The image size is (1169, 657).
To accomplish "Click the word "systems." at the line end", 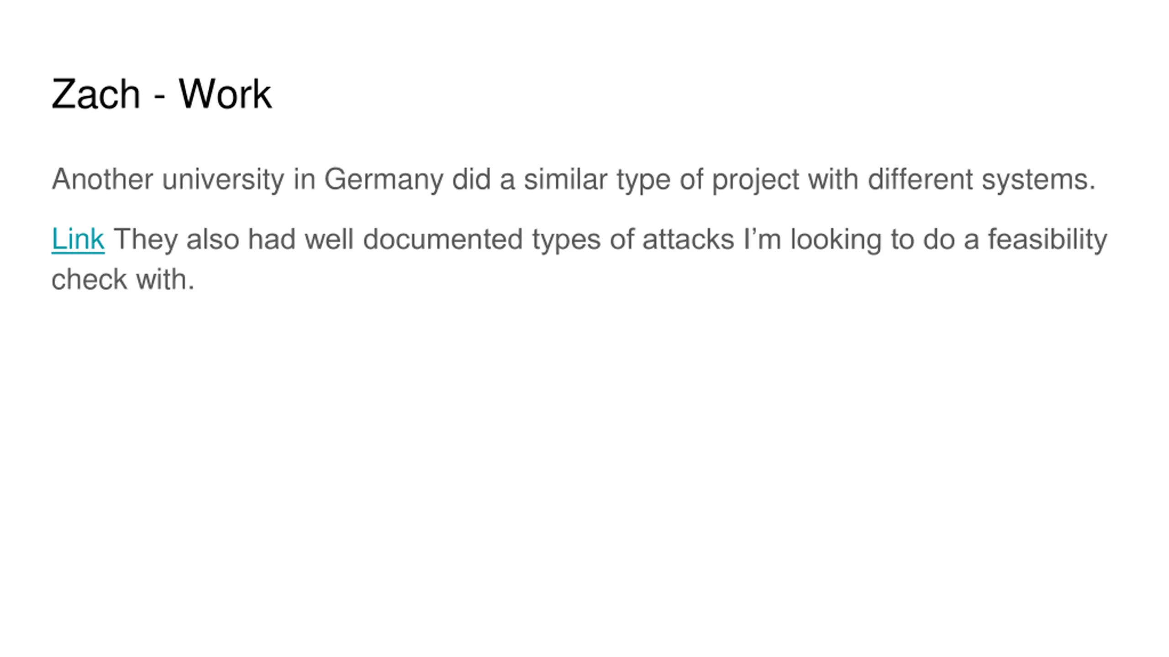I will point(1039,179).
